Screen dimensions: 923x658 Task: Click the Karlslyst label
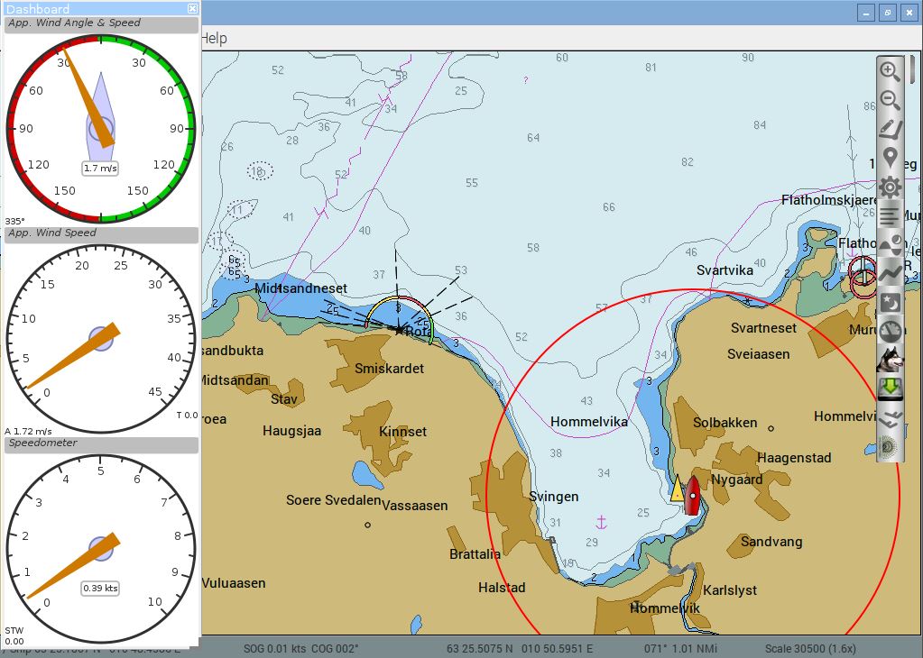pyautogui.click(x=730, y=590)
